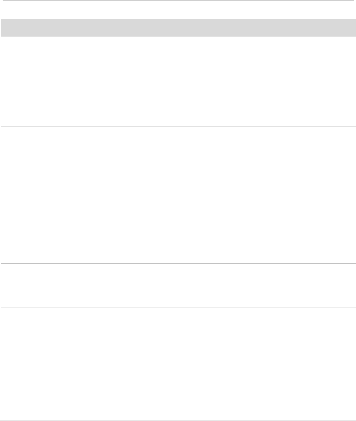Click the left edge of the first empty row
356x421 pixels.
pyautogui.click(x=2, y=81)
